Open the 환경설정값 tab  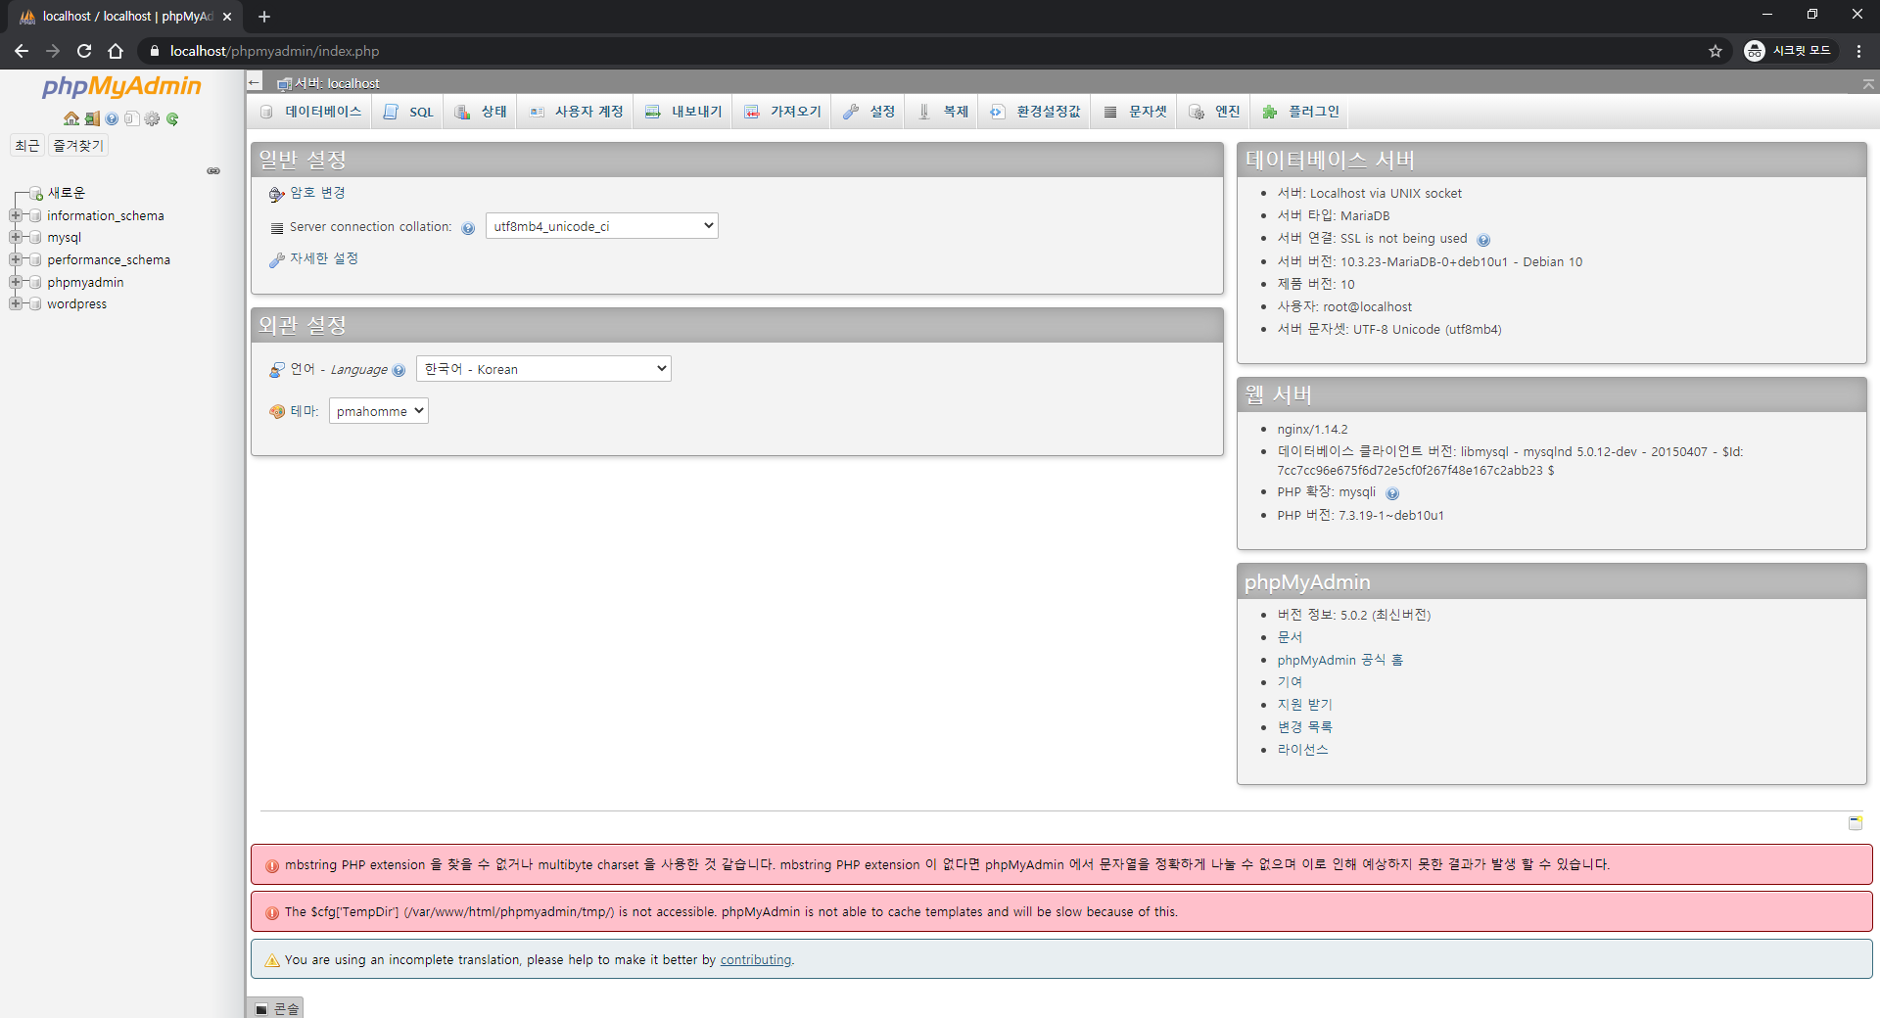click(x=1035, y=112)
